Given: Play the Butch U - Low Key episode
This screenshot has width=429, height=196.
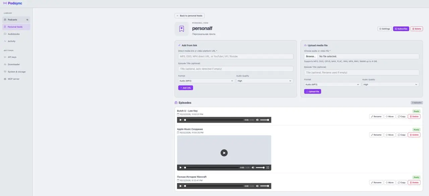Looking at the screenshot, I should [x=180, y=120].
